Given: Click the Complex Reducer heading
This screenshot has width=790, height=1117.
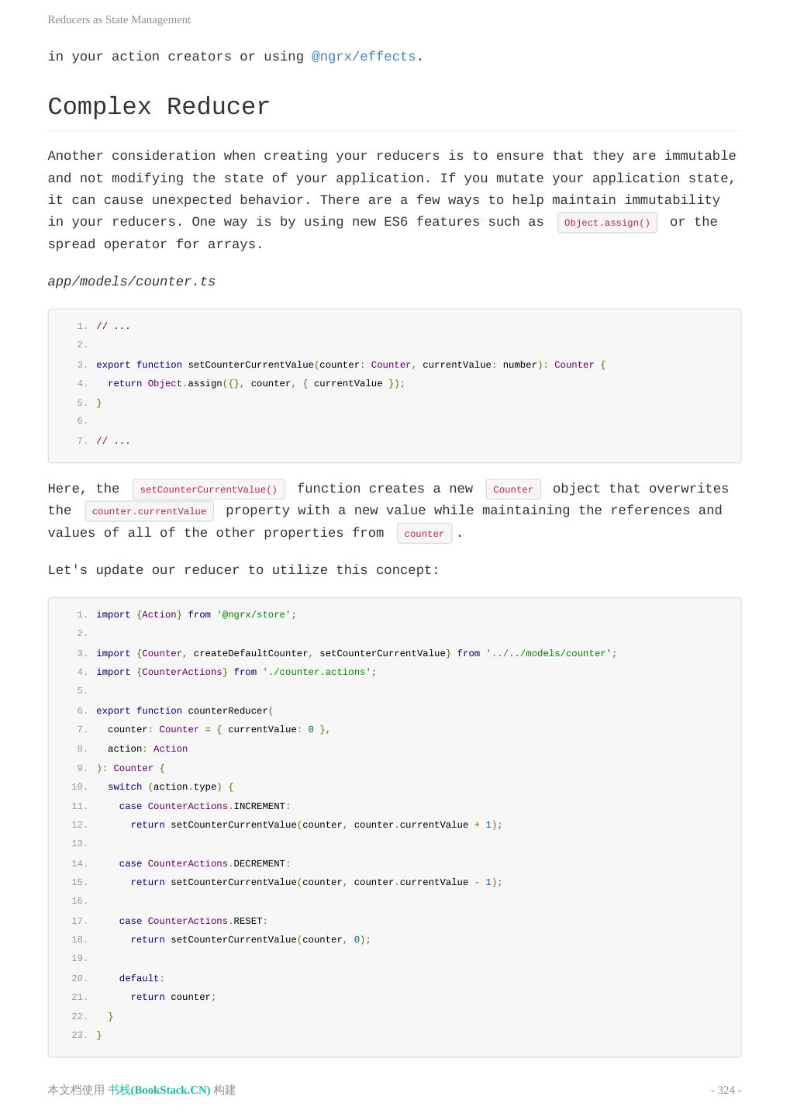Looking at the screenshot, I should pyautogui.click(x=159, y=106).
